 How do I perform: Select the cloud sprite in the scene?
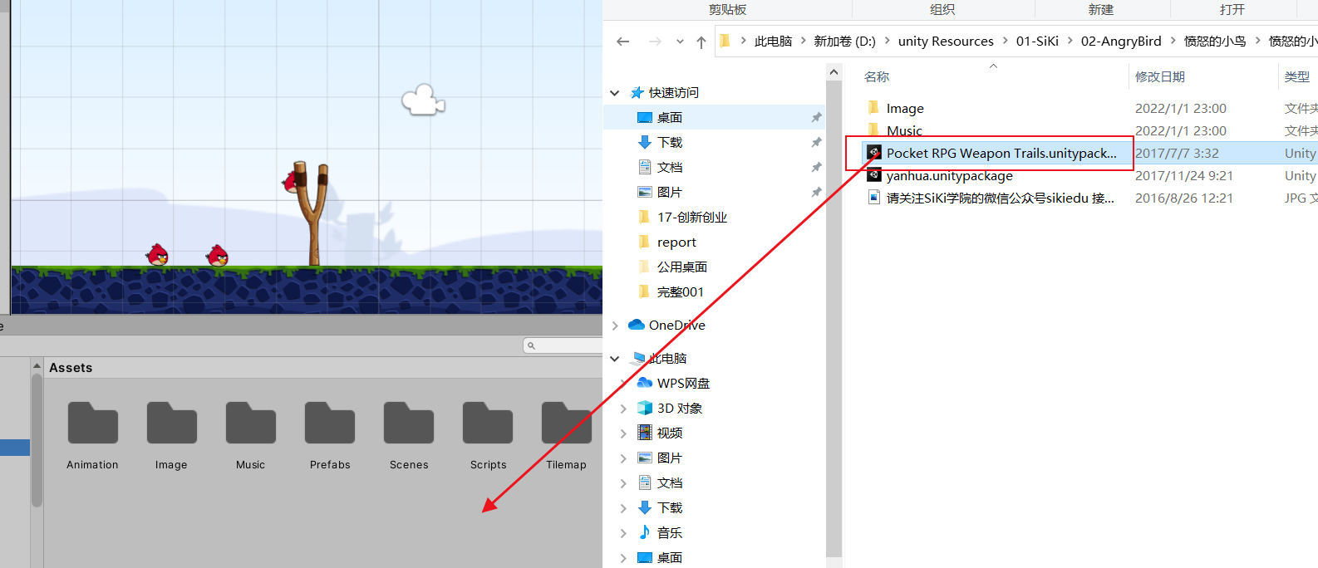tap(423, 100)
